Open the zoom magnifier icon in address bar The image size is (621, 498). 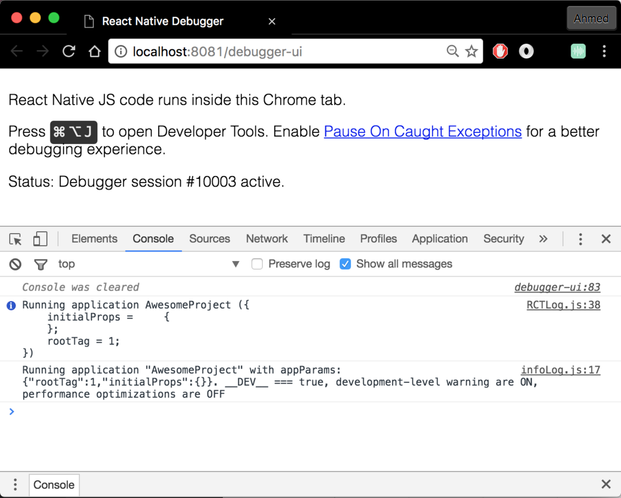tap(452, 51)
